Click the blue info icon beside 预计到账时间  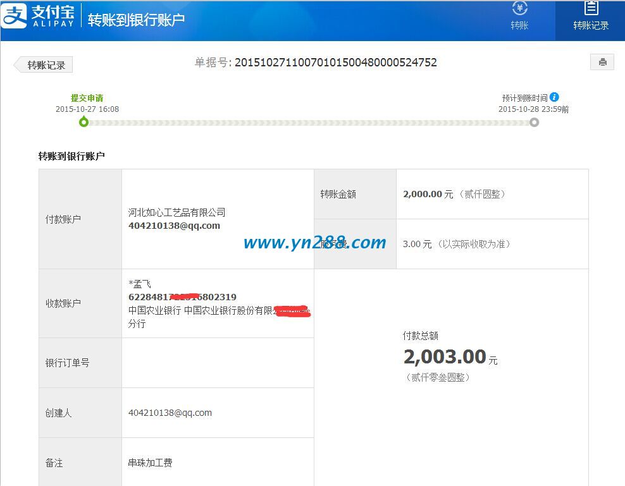(x=554, y=97)
